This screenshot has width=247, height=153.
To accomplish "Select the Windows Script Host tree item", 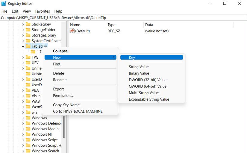I will (46, 145).
